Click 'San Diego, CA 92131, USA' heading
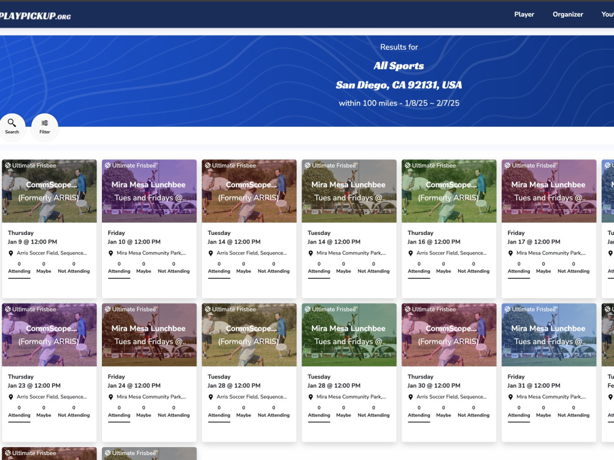Viewport: 614px width, 460px height. [398, 85]
